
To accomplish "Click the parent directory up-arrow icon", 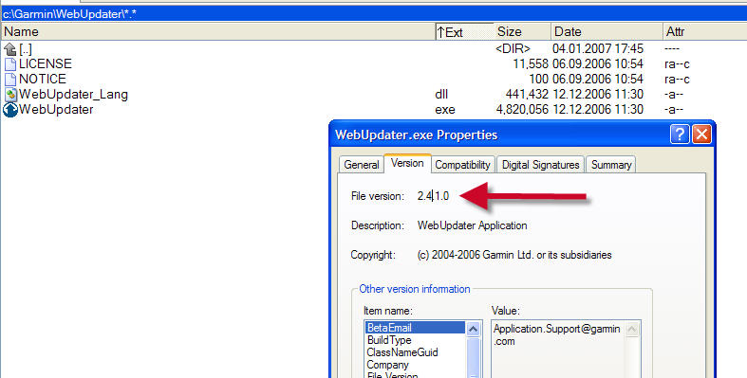I will 10,49.
